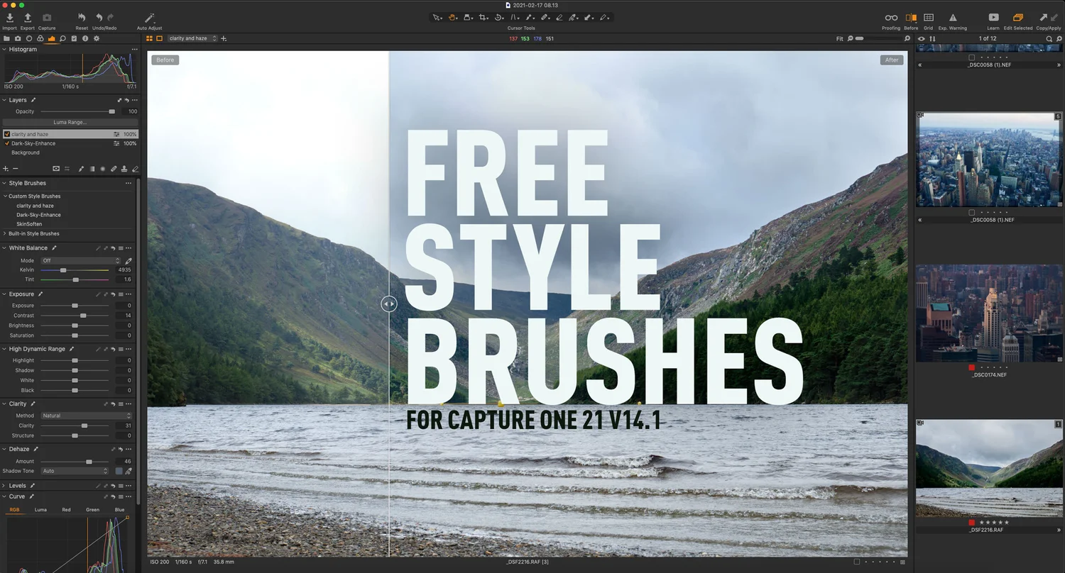This screenshot has width=1065, height=573.
Task: Uncheck the clarity and haze layer
Action: (x=7, y=134)
